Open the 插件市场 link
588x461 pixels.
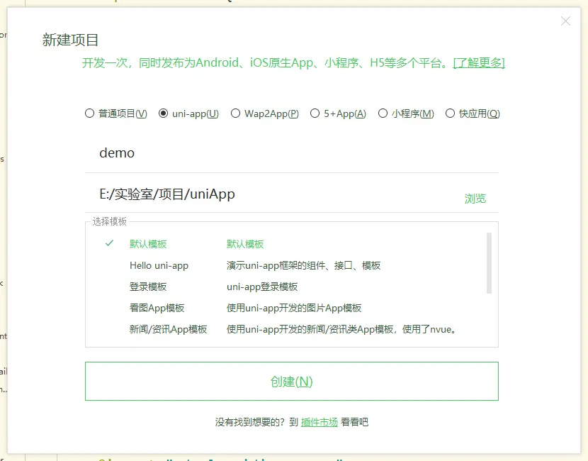click(320, 422)
